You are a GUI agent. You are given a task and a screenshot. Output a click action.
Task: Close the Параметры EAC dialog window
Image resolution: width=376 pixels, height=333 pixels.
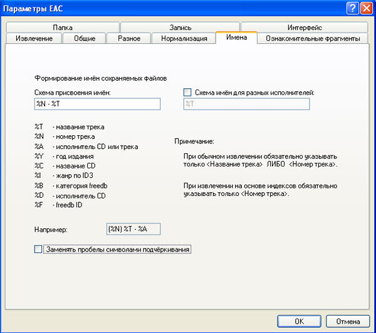pos(366,8)
